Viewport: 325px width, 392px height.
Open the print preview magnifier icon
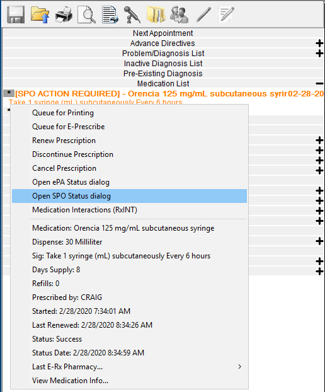[87, 15]
